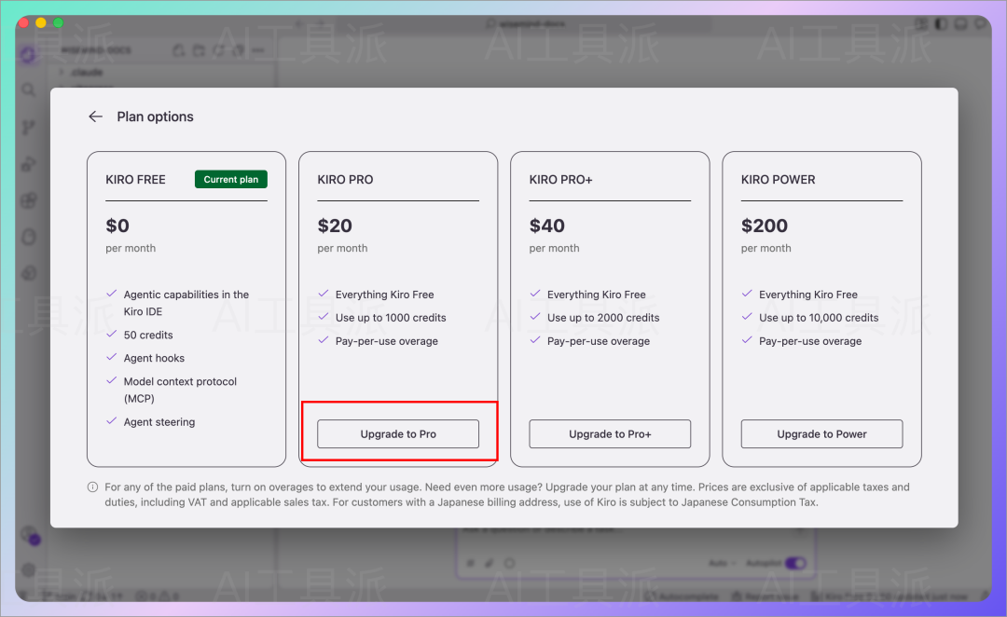The height and width of the screenshot is (617, 1007).
Task: Go back using the Plan options arrow
Action: point(96,117)
